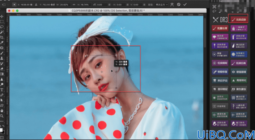Viewport: 255px width, 140px height.
Task: Click the rotation angle field
Action: point(102,5)
